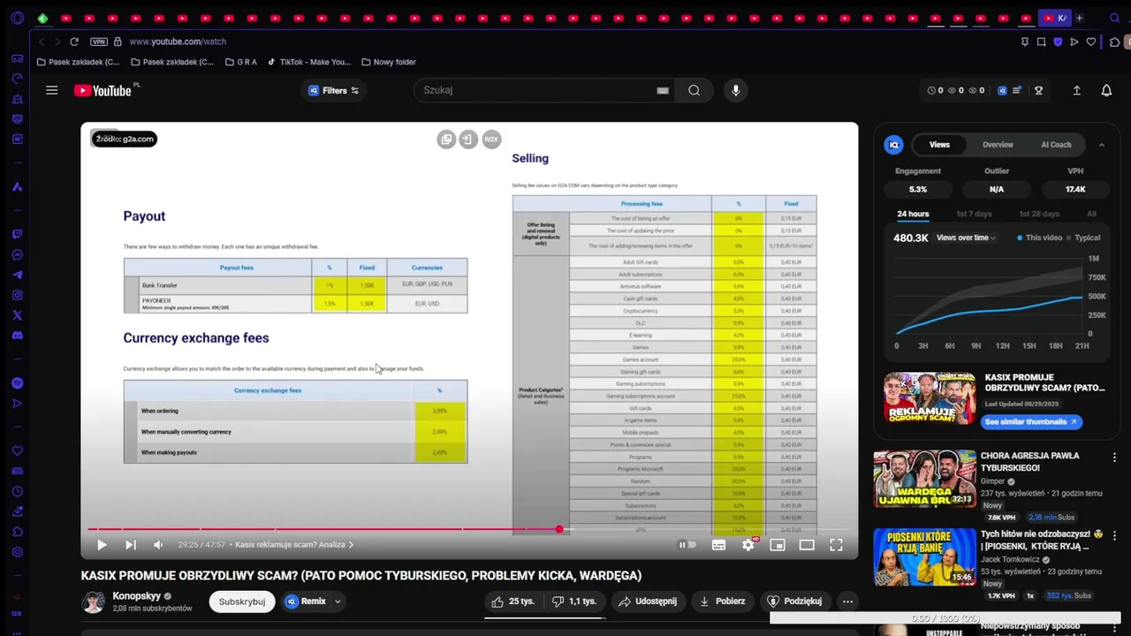1131x636 pixels.
Task: Collapse the vidIQ panel with the chevron
Action: coord(1101,145)
